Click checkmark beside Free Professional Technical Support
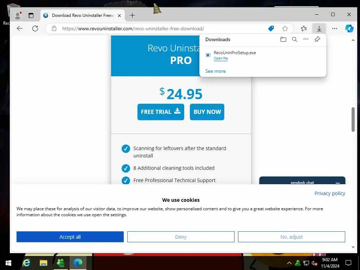The width and height of the screenshot is (360, 270). tap(126, 180)
